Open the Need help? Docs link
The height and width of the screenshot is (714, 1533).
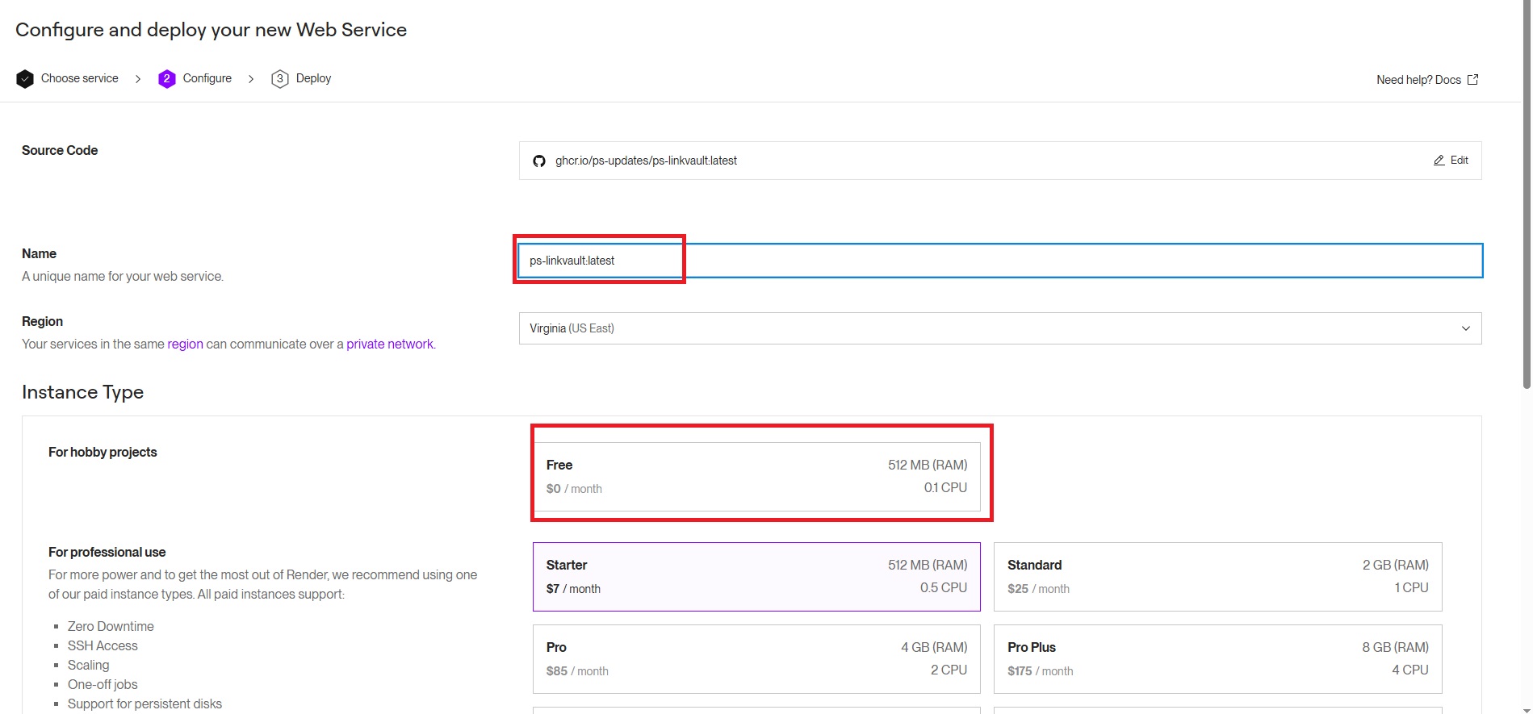click(x=1427, y=80)
